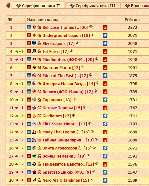Viewport: 149px width, 186px height.
Task: Click the left arrow to scroll league tabs
Action: click(8, 5)
